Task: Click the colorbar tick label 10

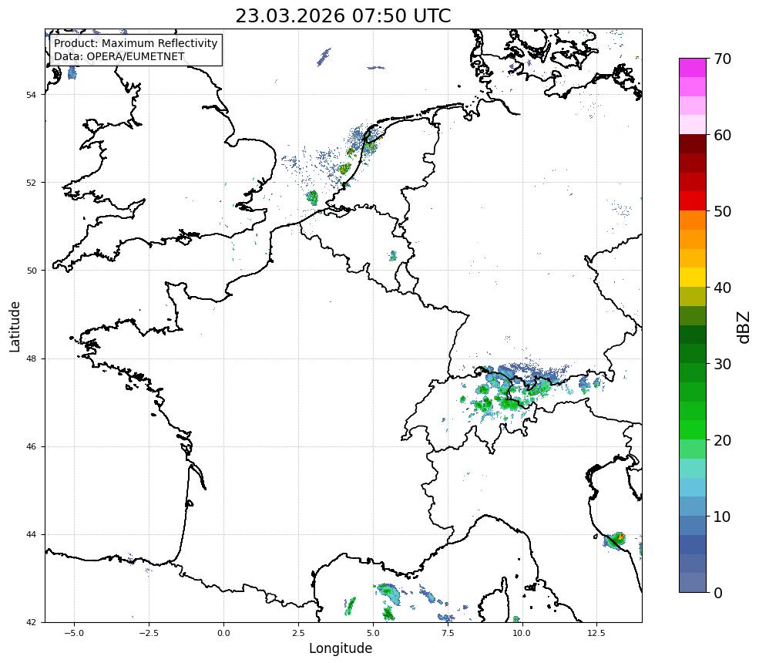Action: 722,517
